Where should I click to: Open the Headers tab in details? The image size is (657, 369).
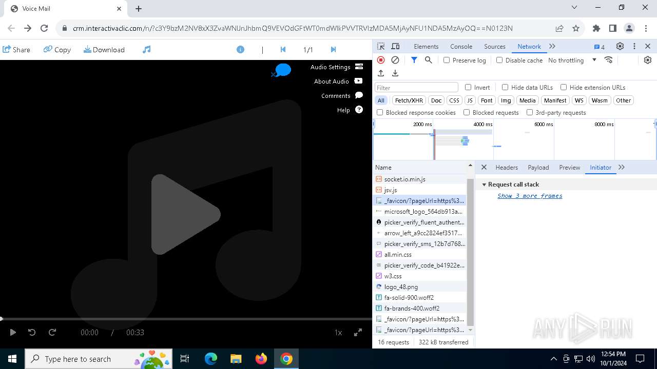pyautogui.click(x=507, y=168)
